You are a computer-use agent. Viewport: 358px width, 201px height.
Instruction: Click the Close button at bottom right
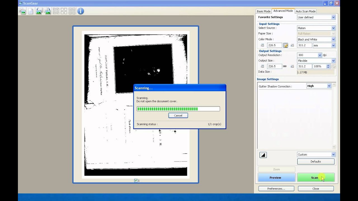pyautogui.click(x=316, y=189)
